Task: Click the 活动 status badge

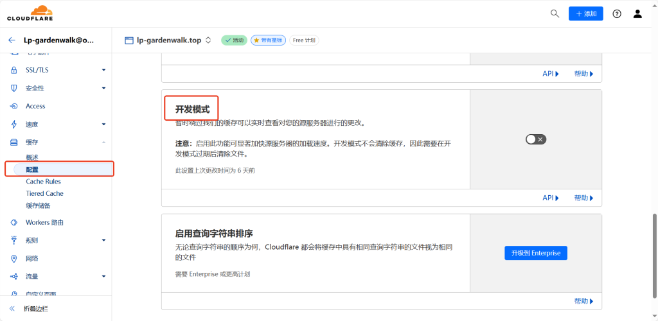Action: [x=235, y=40]
